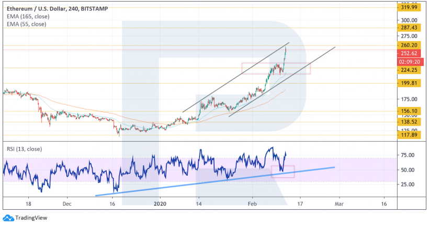Select the 199.81 support price label

[409, 83]
